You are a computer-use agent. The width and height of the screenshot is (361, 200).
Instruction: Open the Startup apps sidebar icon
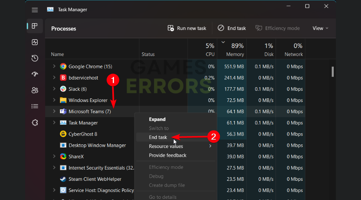coord(35,74)
